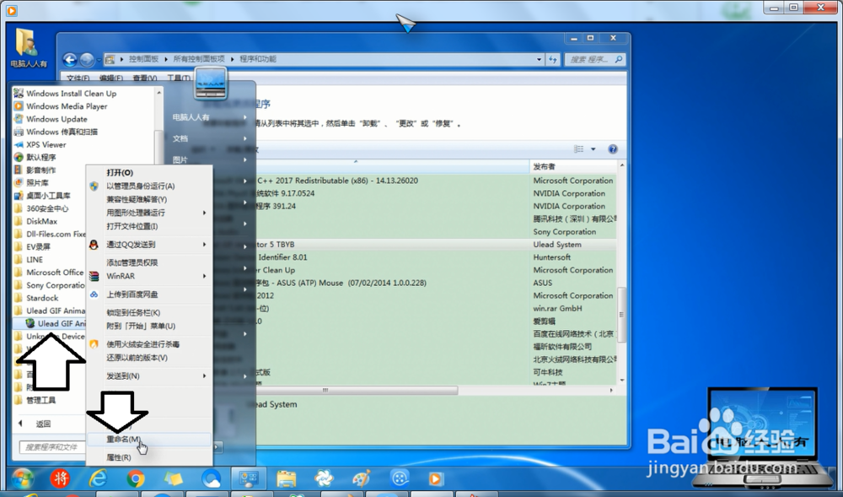This screenshot has height=497, width=843.
Task: Select the row published by win.rar GmbH
Action: coord(436,308)
